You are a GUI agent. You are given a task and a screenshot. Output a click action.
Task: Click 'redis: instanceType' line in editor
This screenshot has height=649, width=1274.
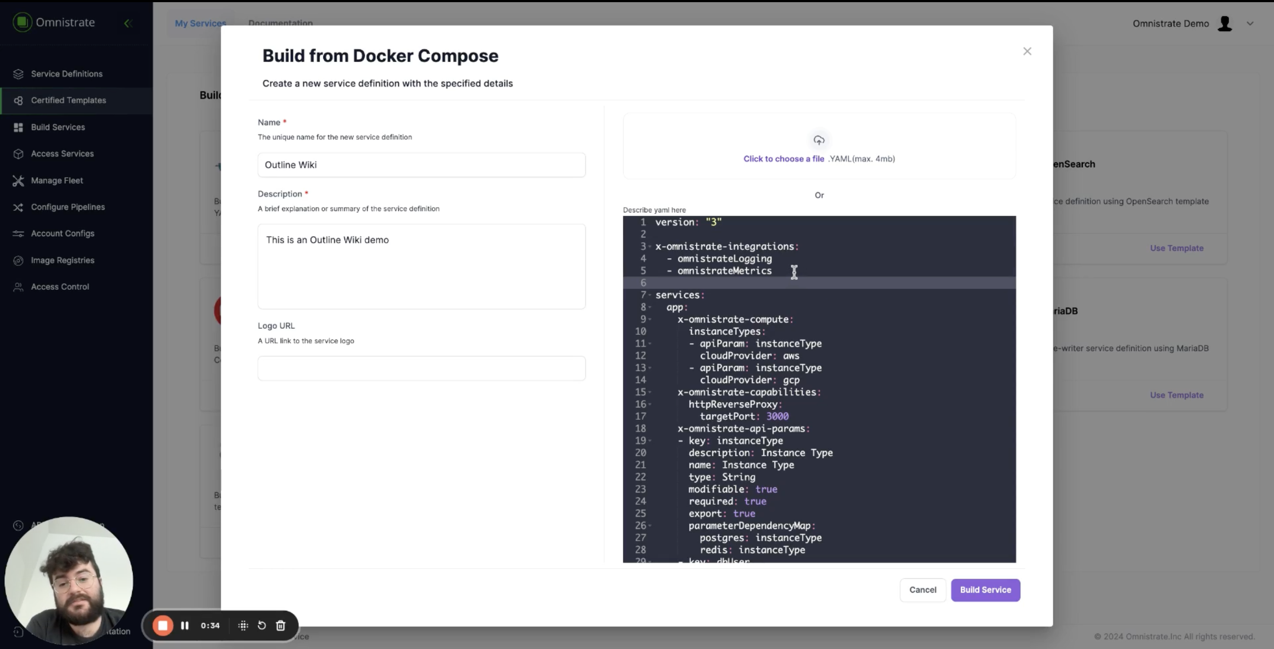(x=752, y=550)
